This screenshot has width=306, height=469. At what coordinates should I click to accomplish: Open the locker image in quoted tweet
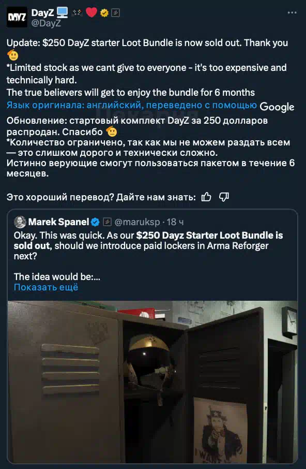pos(152,382)
